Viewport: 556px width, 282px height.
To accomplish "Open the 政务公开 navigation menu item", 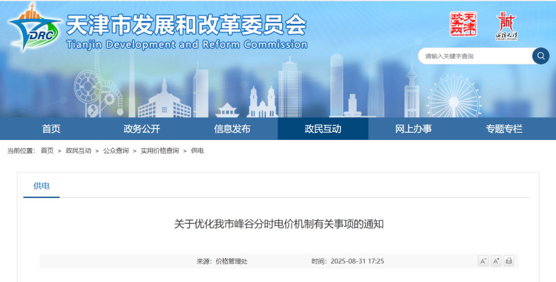I will coord(142,129).
